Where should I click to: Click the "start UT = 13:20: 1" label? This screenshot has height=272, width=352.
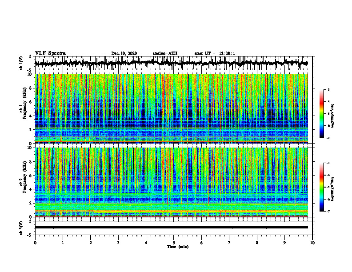[215, 53]
